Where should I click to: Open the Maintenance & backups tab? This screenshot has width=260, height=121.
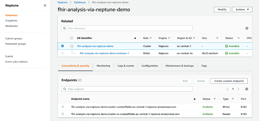[180, 66]
